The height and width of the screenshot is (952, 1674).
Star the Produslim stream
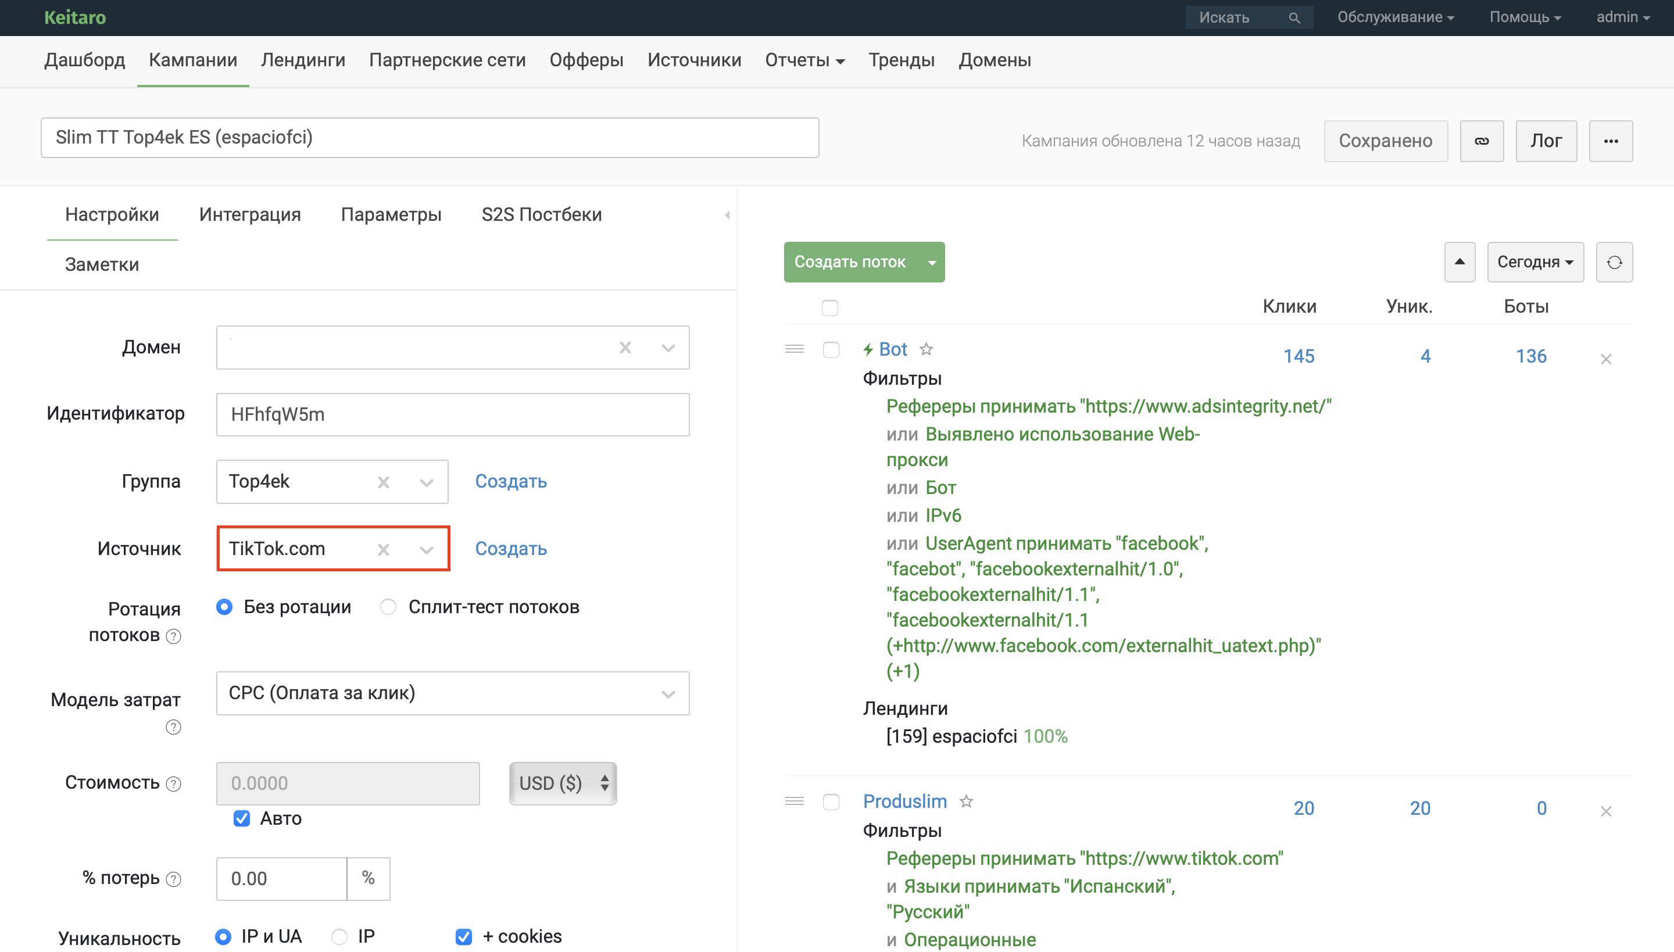coord(966,801)
